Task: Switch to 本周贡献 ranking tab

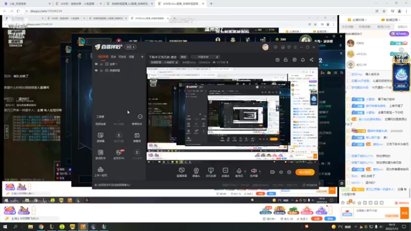Action: coord(365,27)
